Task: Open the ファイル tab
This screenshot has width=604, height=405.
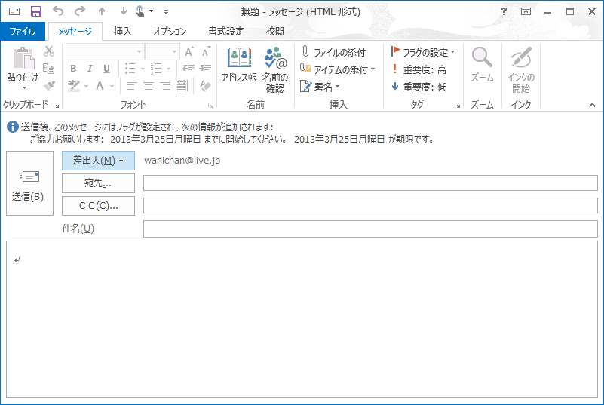Action: point(23,31)
